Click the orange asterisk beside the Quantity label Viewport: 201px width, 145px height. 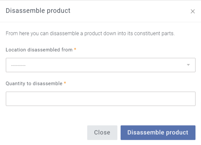[x=65, y=83]
